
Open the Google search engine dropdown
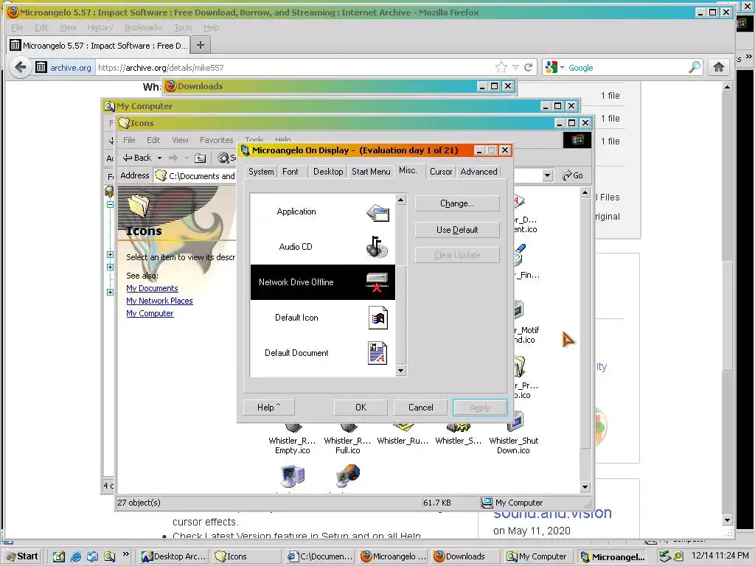pyautogui.click(x=562, y=67)
